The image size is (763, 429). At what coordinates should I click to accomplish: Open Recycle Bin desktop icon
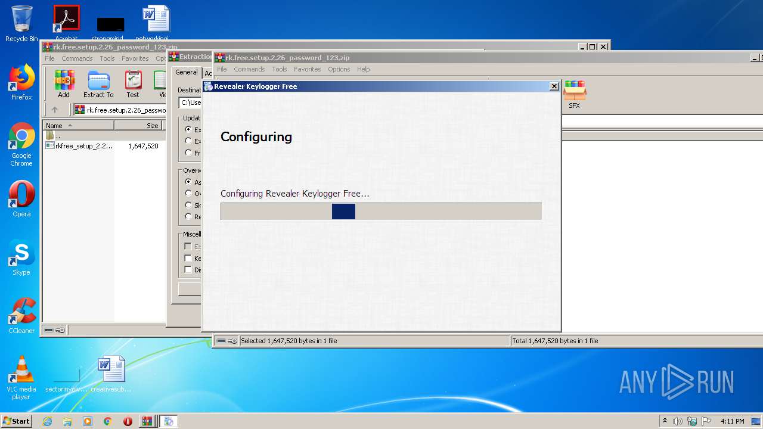pos(21,24)
